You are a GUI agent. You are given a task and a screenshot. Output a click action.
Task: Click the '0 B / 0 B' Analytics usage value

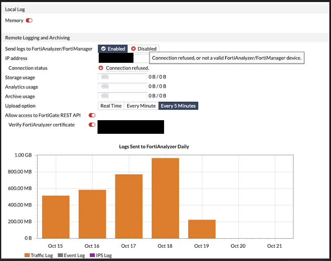click(x=157, y=86)
